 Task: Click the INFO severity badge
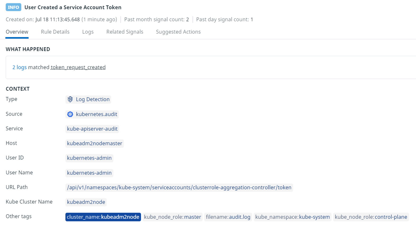point(13,7)
